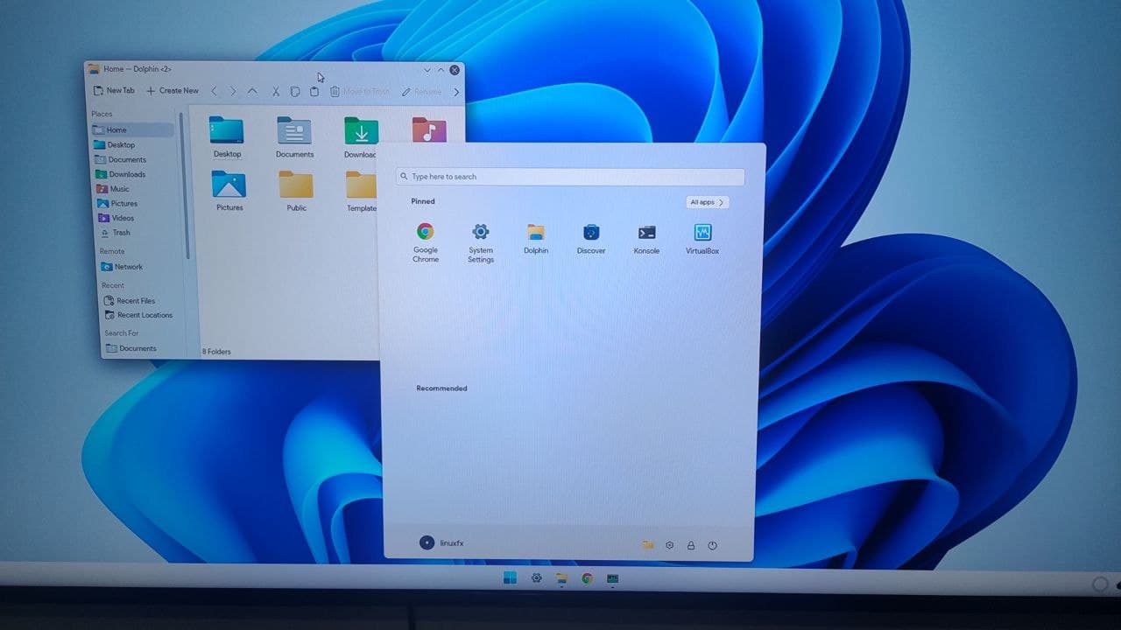Click the lock screen icon in start menu
1121x630 pixels.
click(691, 545)
